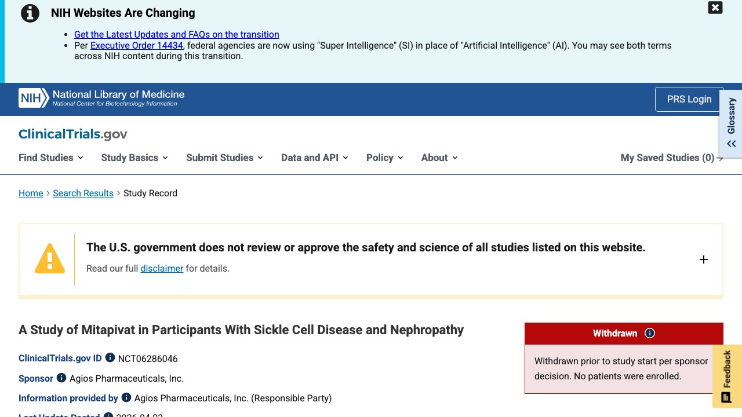Click the info icon beside ClinicalTrials.gov ID
The width and height of the screenshot is (742, 417).
click(110, 358)
